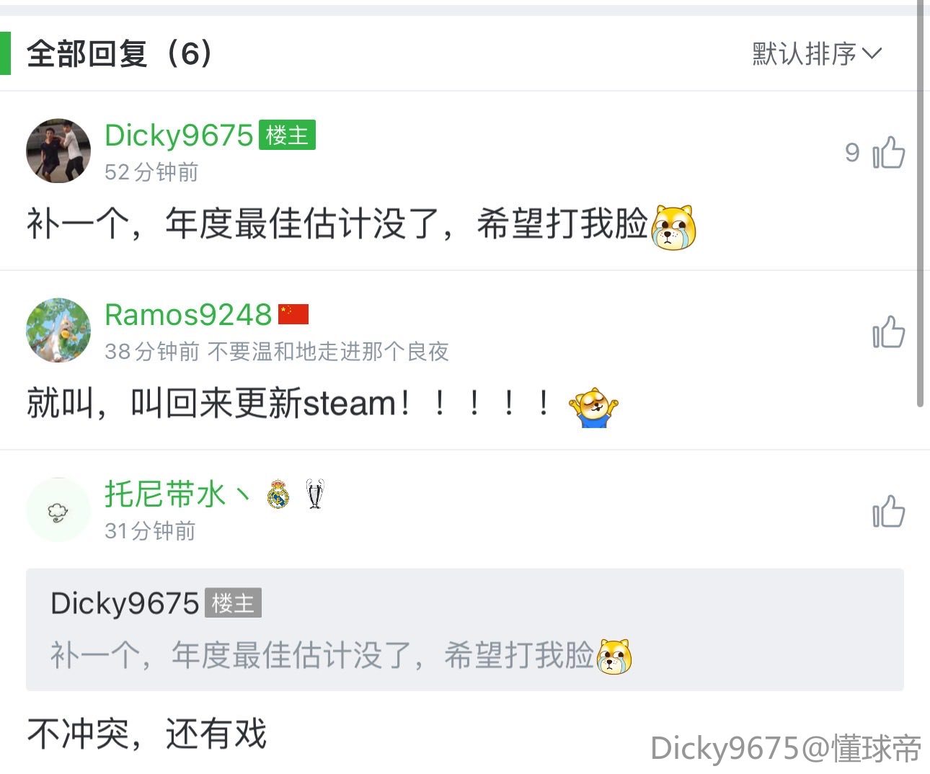
Task: Like Dicky9675's comment with thumbs-up icon
Action: point(888,152)
